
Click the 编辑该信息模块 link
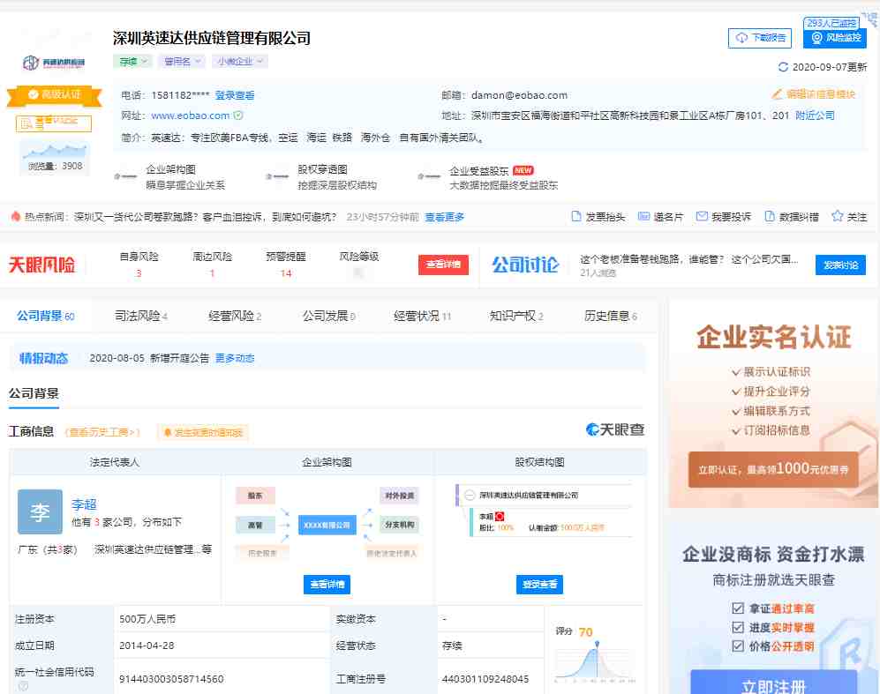[x=821, y=94]
